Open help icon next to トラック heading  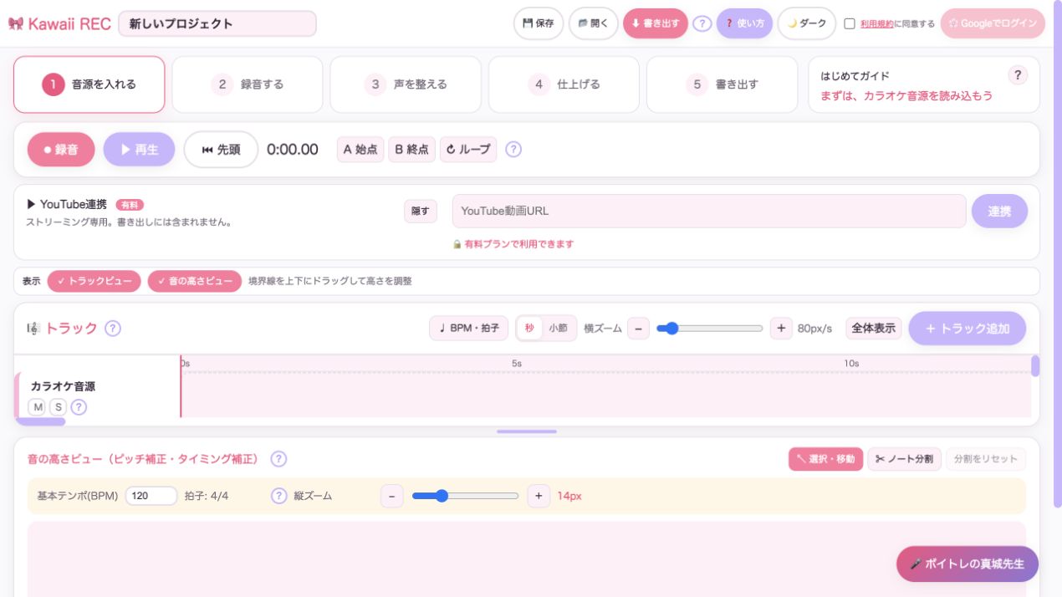point(113,329)
